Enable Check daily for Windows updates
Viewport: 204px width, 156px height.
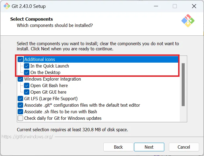(20, 118)
